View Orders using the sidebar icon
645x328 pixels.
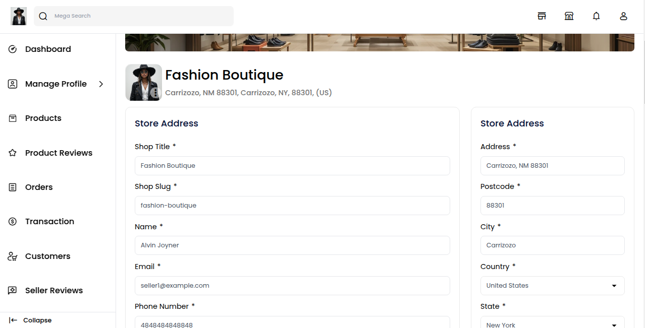click(x=38, y=187)
